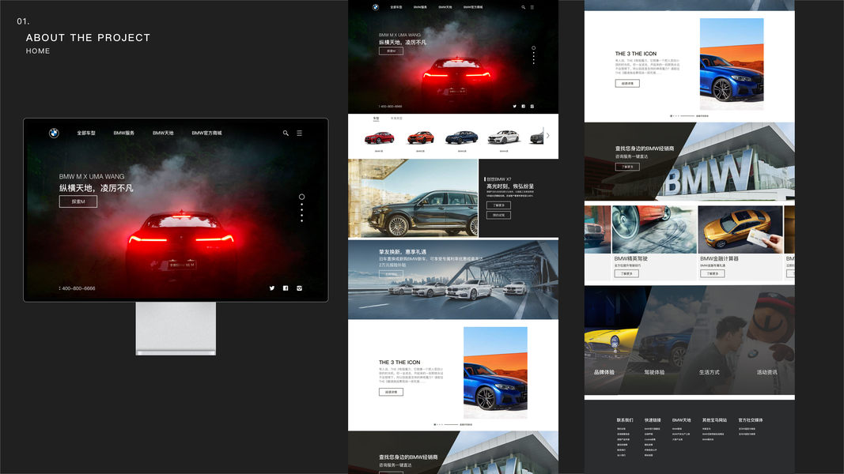Viewport: 844px width, 474px height.
Task: Click 了解更多 under BMW精英驾驶 card
Action: 626,273
